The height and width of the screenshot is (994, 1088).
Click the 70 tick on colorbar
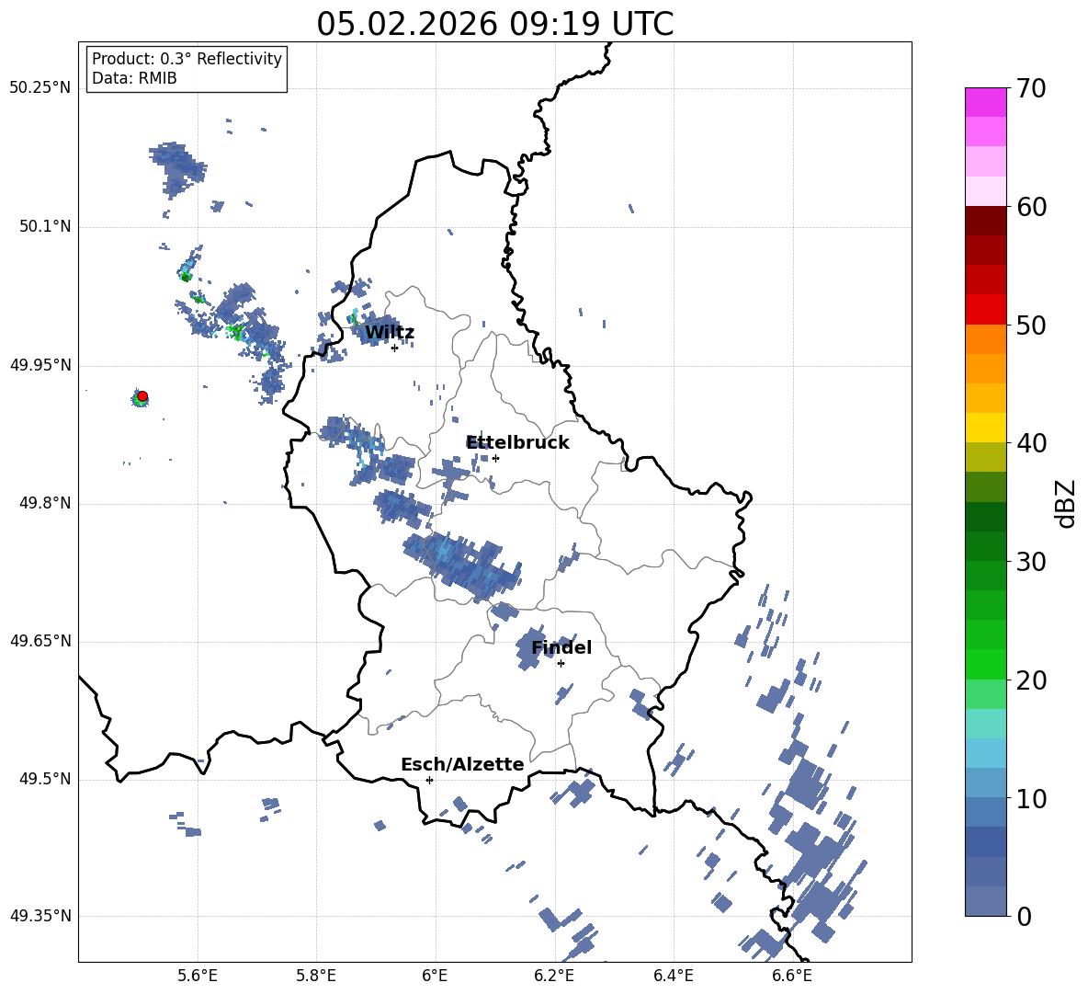1031,88
